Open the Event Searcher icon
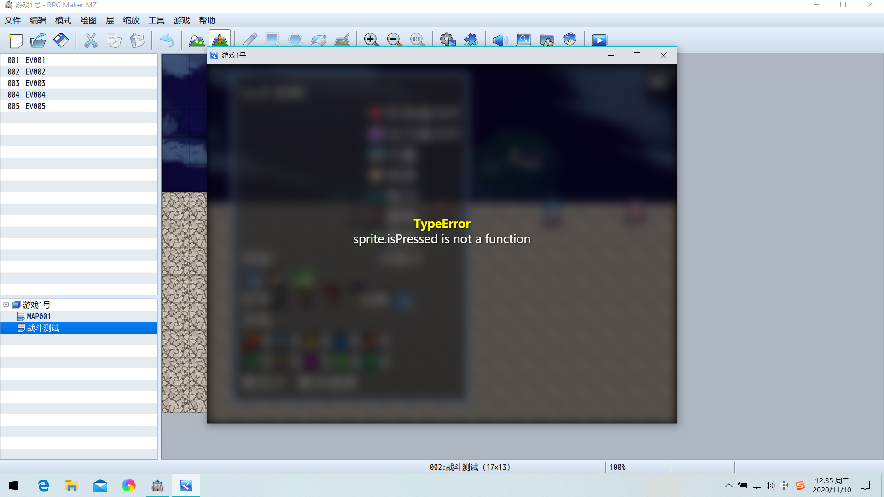Viewport: 884px width, 497px height. 523,40
